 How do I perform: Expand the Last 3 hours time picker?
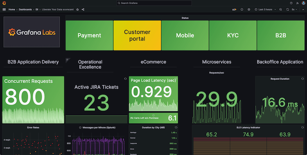point(265,9)
